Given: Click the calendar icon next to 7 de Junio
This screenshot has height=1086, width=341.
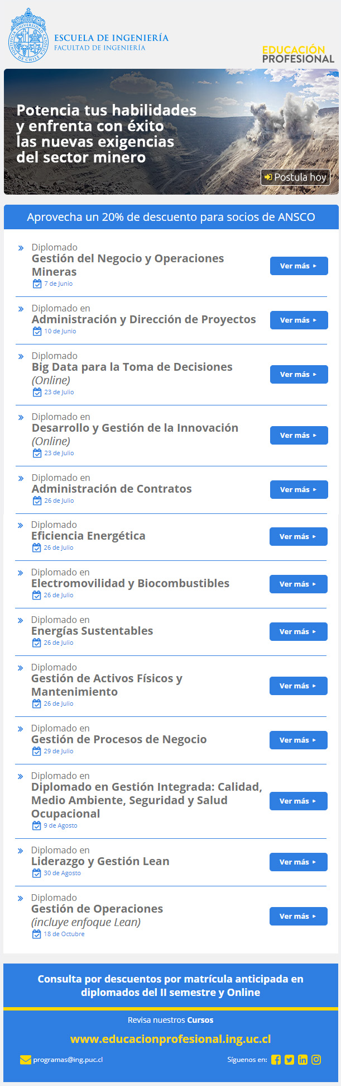Looking at the screenshot, I should click(x=37, y=284).
